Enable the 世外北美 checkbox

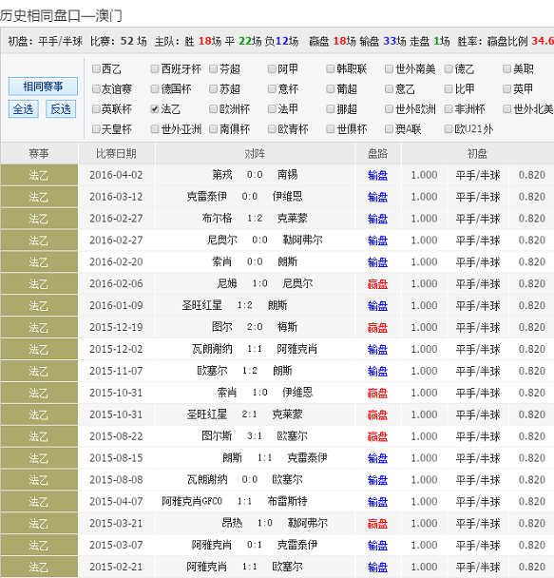(x=506, y=108)
